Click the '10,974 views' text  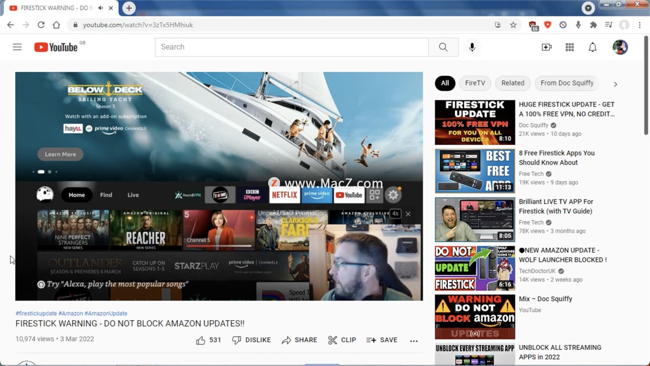coord(35,339)
